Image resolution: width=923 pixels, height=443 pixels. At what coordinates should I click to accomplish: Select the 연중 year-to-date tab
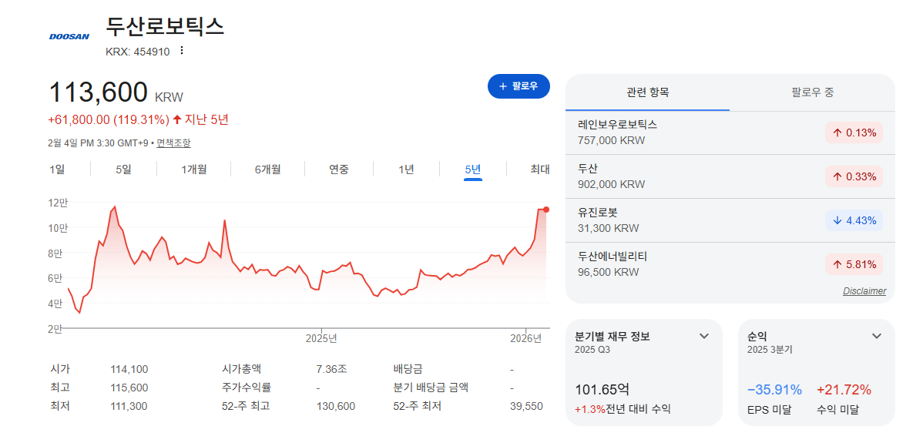339,169
